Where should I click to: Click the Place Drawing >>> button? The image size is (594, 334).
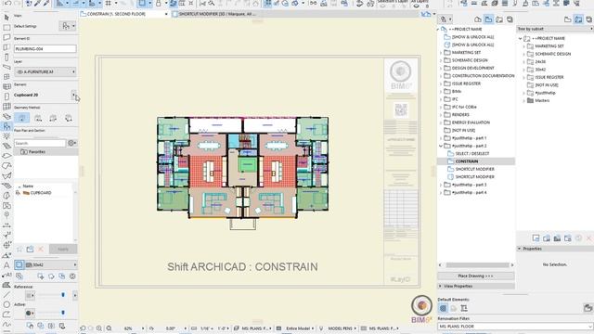[x=476, y=276]
